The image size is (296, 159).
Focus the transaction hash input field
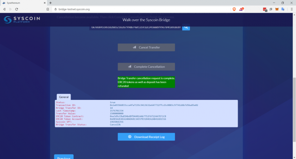(136, 27)
